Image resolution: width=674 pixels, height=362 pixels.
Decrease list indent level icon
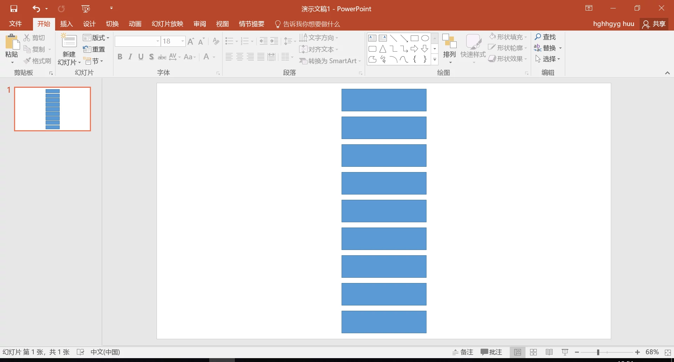tap(263, 41)
